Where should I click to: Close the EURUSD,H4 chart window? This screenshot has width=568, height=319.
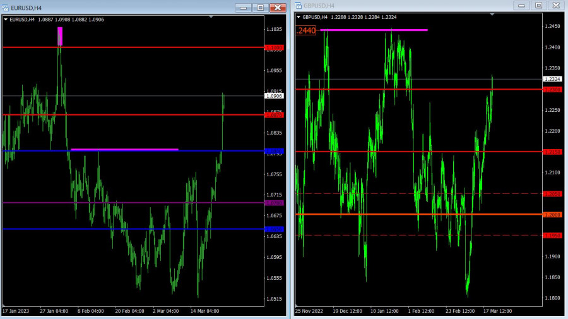coord(278,8)
